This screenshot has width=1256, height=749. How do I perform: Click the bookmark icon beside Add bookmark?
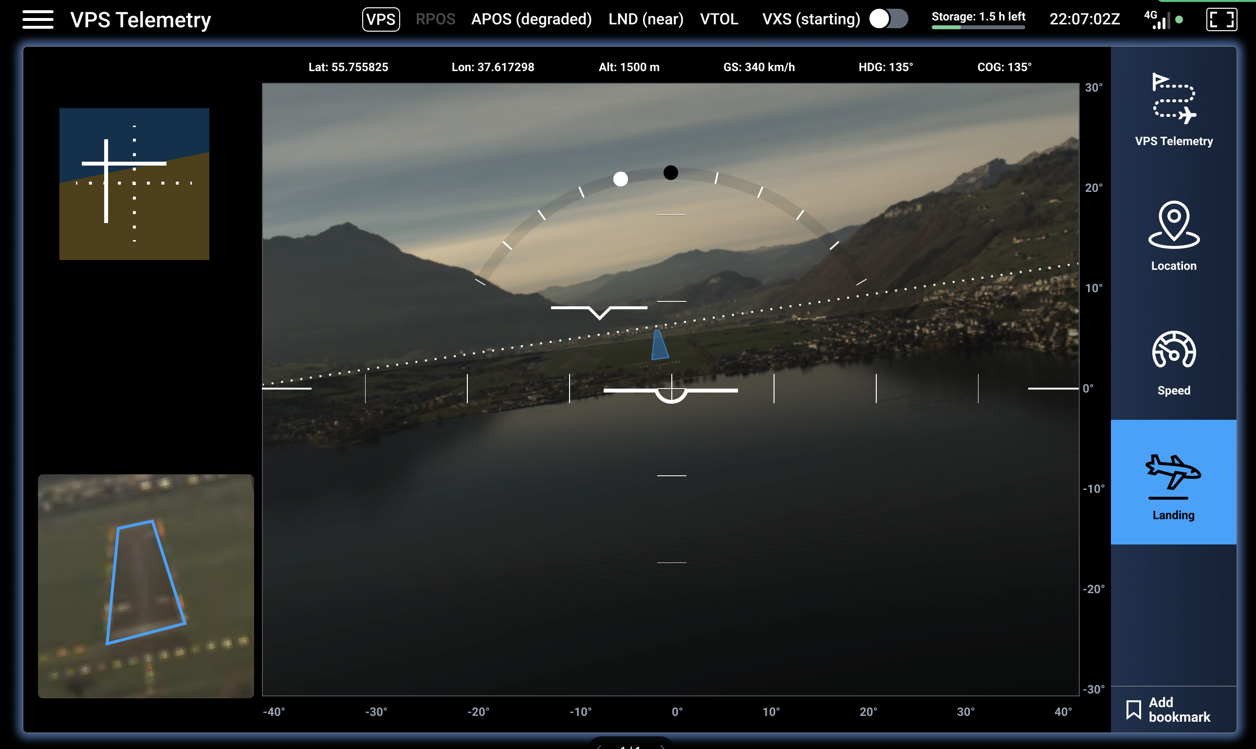[1133, 709]
